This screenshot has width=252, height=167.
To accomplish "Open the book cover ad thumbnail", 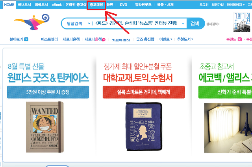I will 242,22.
